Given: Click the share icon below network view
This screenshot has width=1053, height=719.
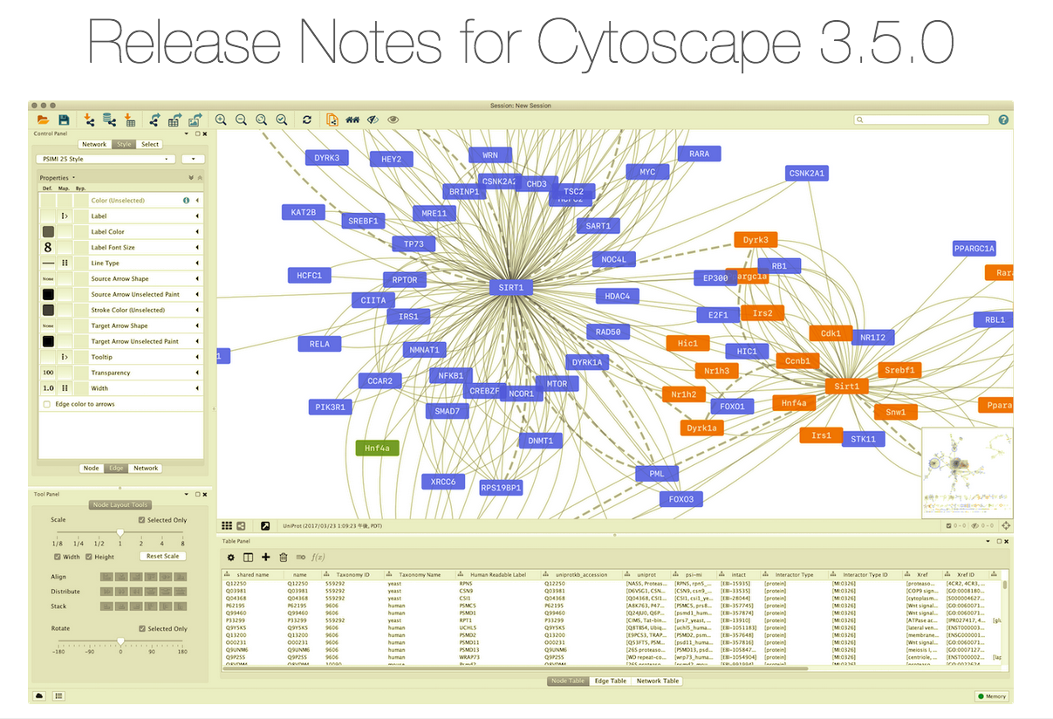Looking at the screenshot, I should pyautogui.click(x=242, y=526).
